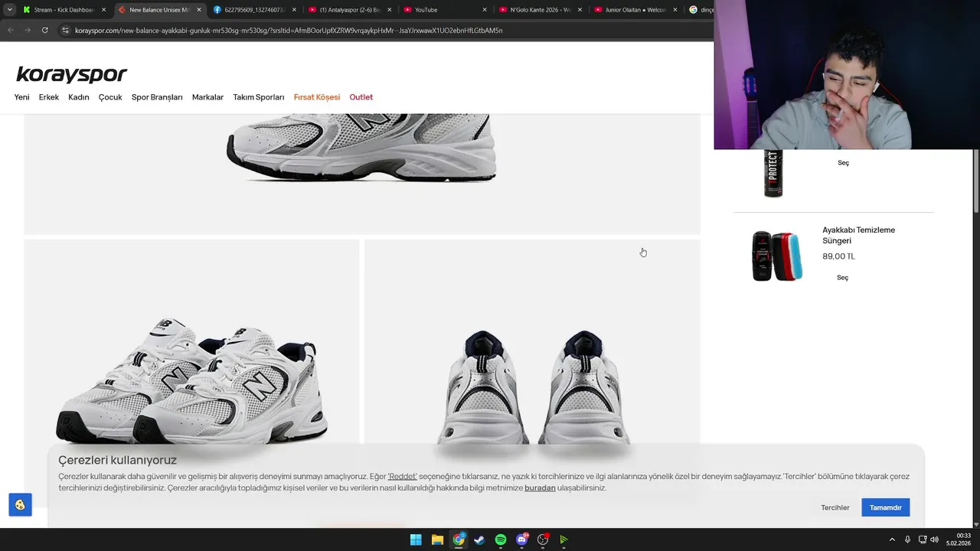Click 'Reddet' link in cookie banner
Image resolution: width=980 pixels, height=551 pixels.
(x=403, y=476)
